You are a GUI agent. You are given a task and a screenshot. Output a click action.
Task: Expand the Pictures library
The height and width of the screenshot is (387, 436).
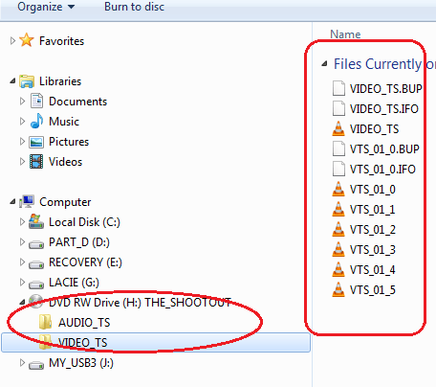22,142
